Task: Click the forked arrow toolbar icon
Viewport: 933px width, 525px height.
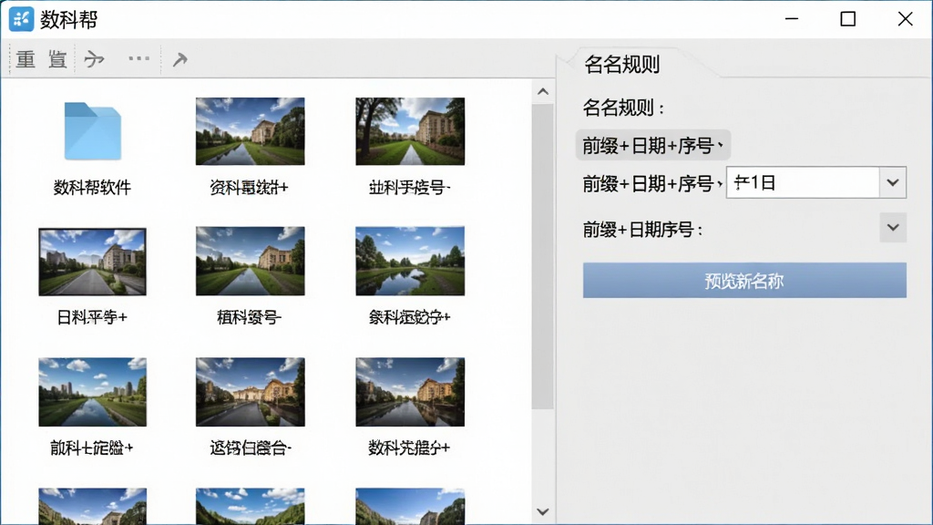Action: 94,59
